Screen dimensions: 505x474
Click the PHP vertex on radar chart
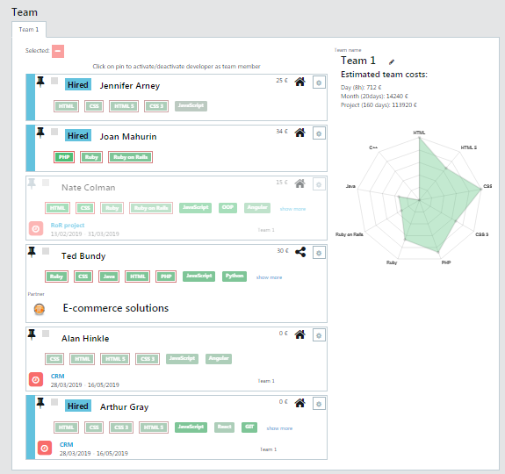click(438, 252)
